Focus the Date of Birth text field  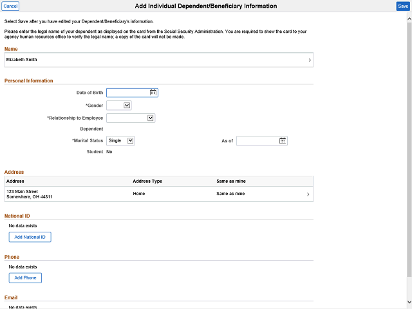point(127,93)
